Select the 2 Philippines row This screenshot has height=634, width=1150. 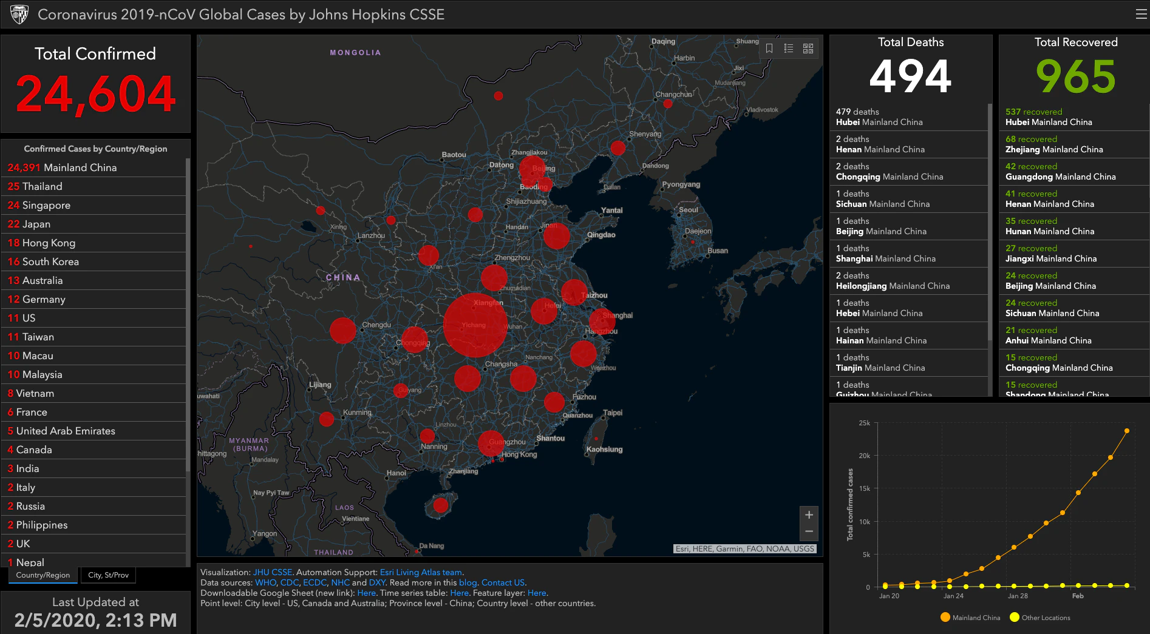[x=94, y=525]
